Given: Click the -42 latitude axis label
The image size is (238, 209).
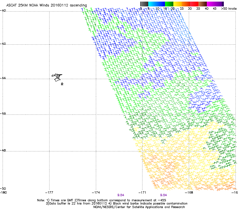Looking at the screenshot, I should (x=3, y=44).
